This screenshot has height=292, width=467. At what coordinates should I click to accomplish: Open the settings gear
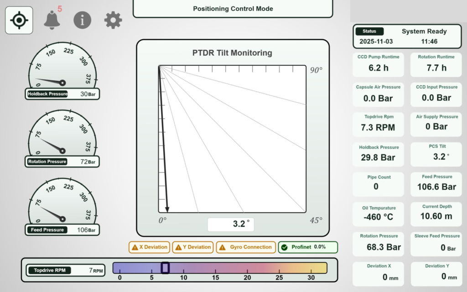pos(113,20)
